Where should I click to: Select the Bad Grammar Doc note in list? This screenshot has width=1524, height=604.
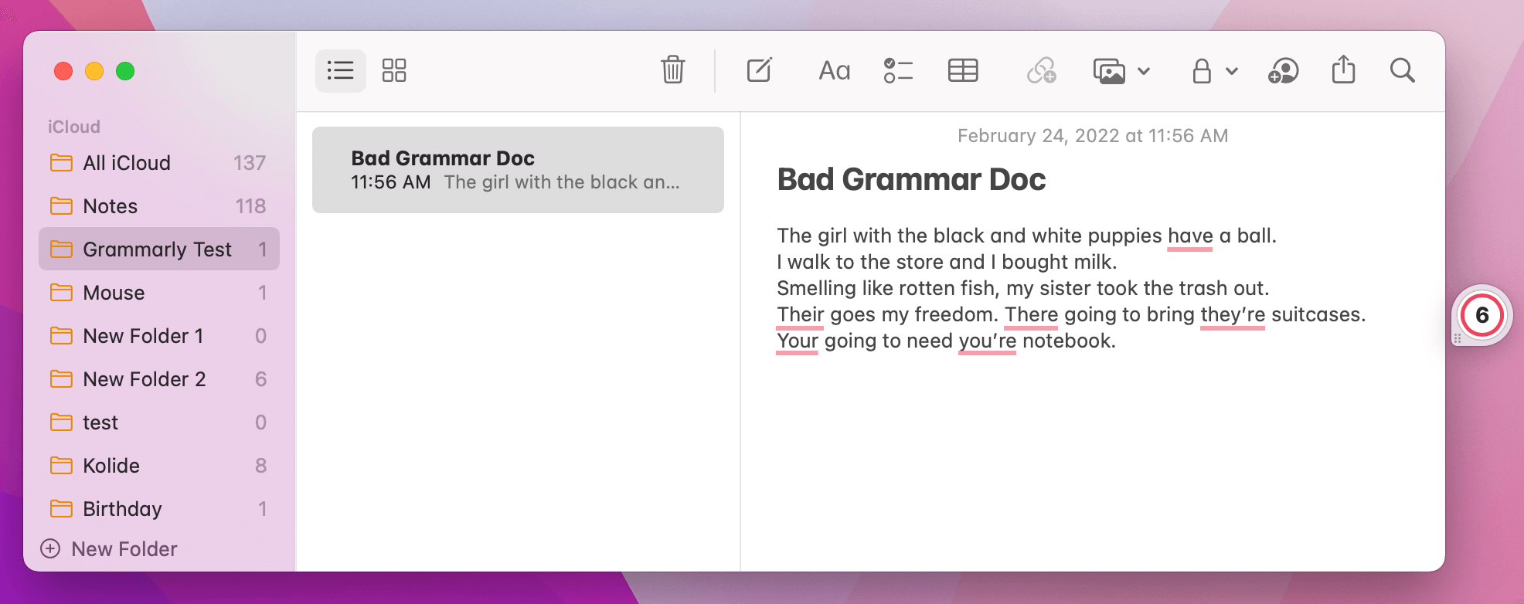point(518,170)
